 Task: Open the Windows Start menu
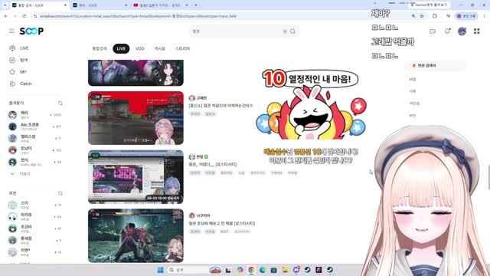coord(160,270)
